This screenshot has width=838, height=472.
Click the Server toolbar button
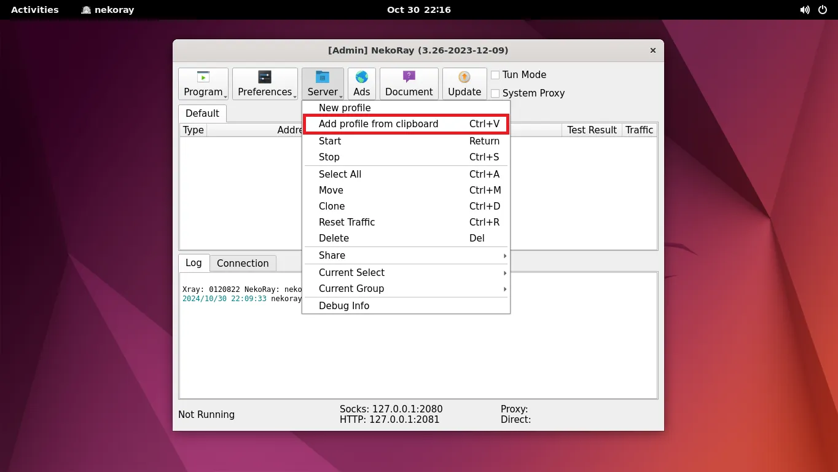tap(323, 84)
